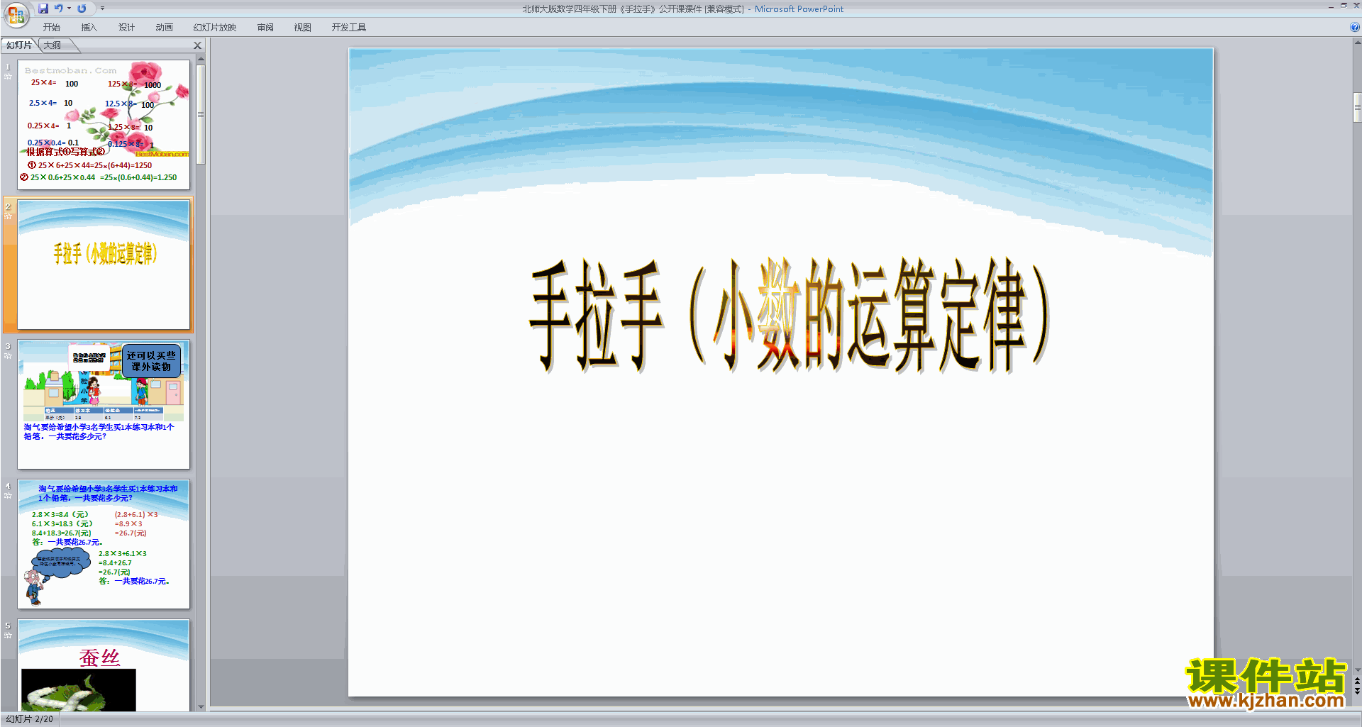Screen dimensions: 1362x727
Task: Go to next slide with double-down arrow
Action: pos(1357,692)
